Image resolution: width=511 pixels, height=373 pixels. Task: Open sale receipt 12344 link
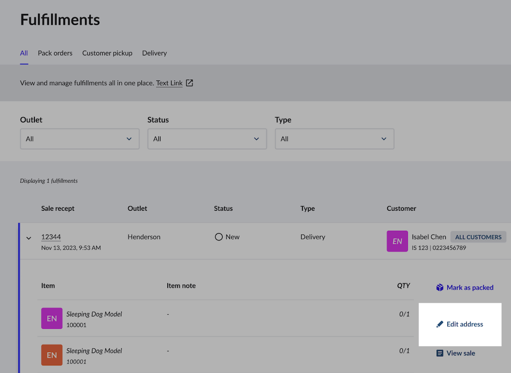pos(51,237)
